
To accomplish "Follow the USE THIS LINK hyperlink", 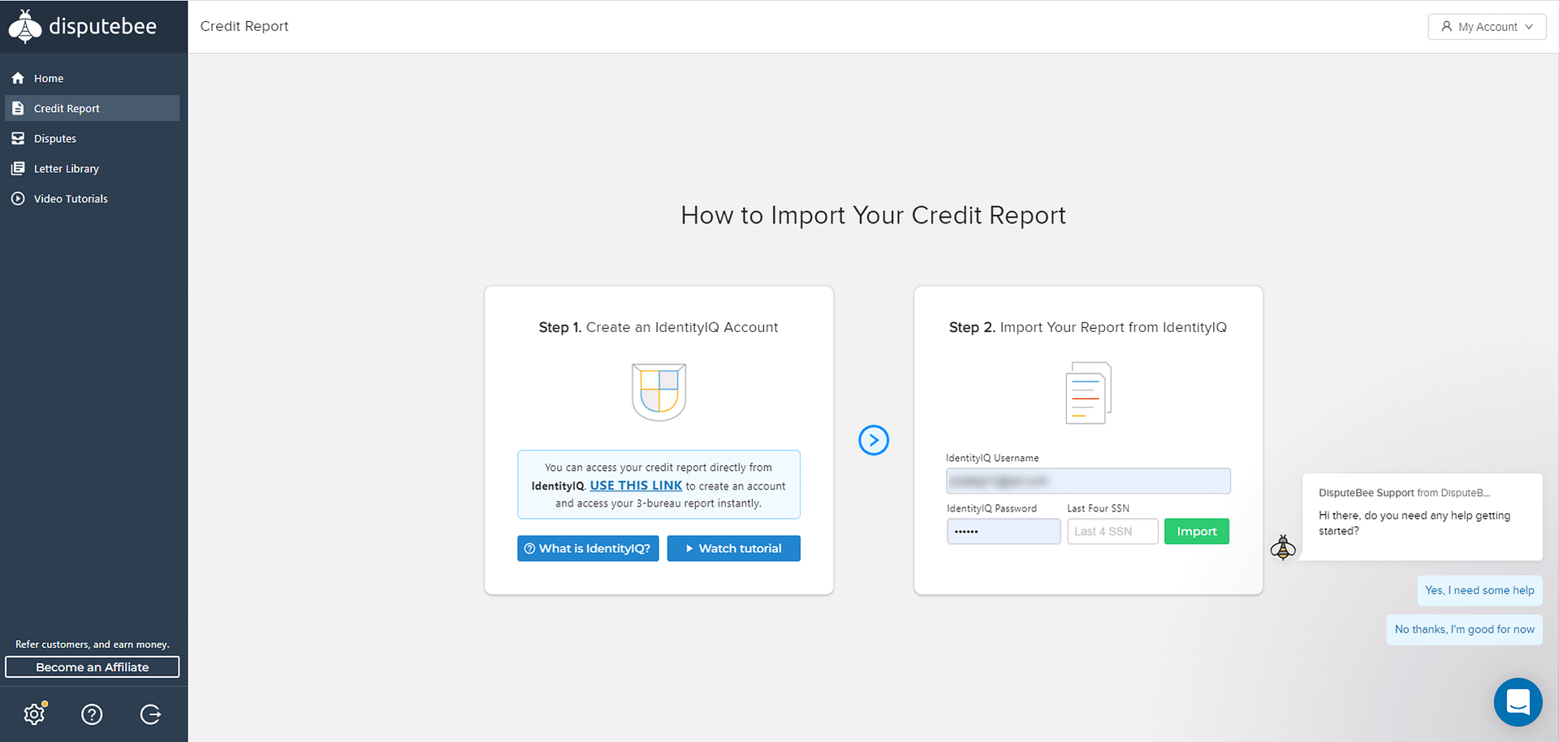I will point(636,485).
